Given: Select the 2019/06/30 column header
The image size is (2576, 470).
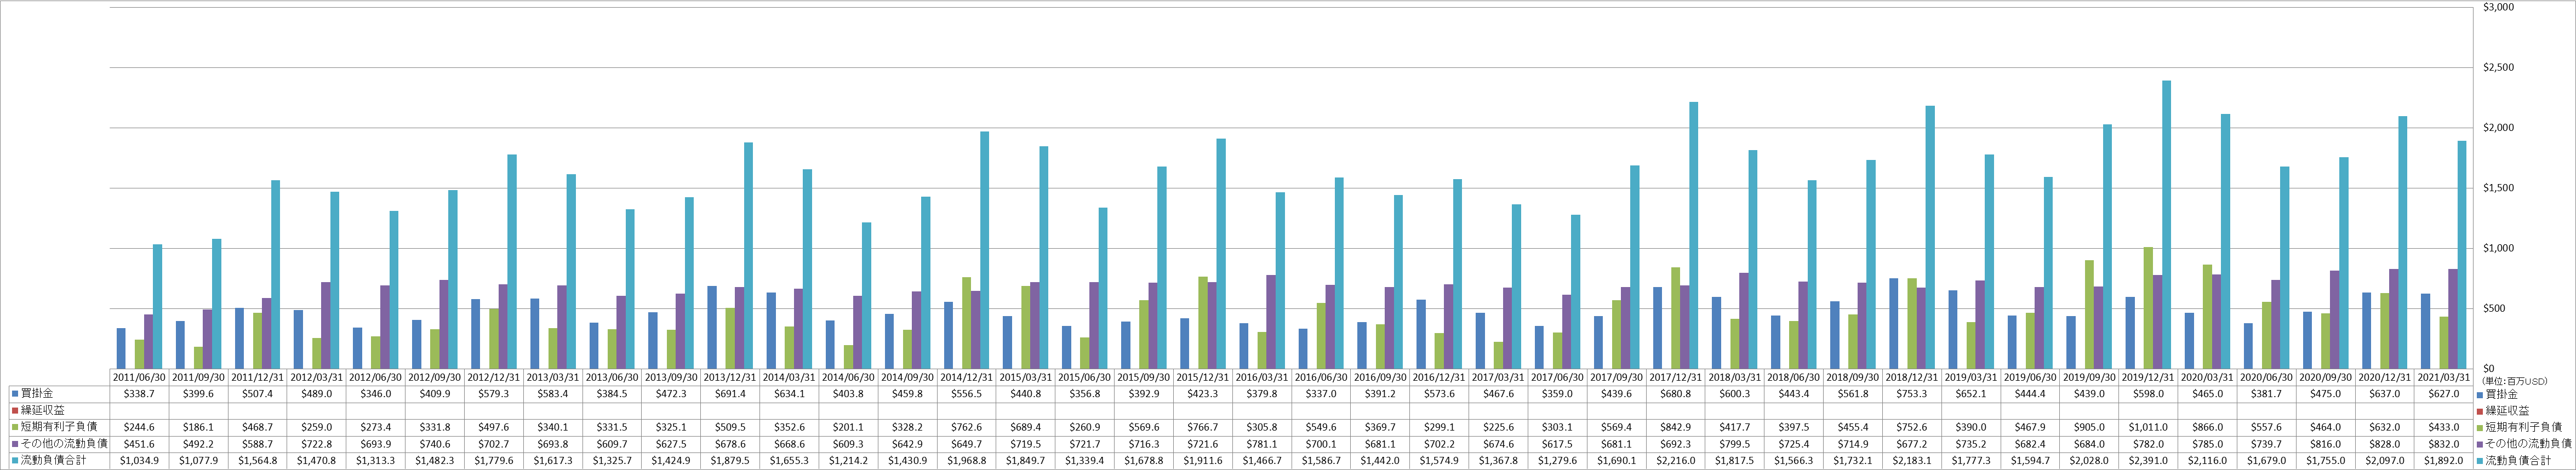Looking at the screenshot, I should 2029,378.
